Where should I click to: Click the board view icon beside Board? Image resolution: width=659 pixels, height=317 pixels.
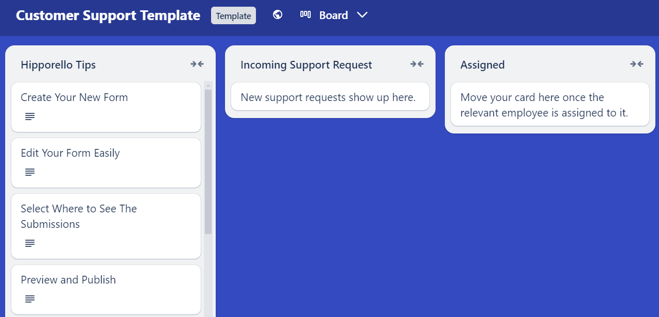[x=306, y=15]
